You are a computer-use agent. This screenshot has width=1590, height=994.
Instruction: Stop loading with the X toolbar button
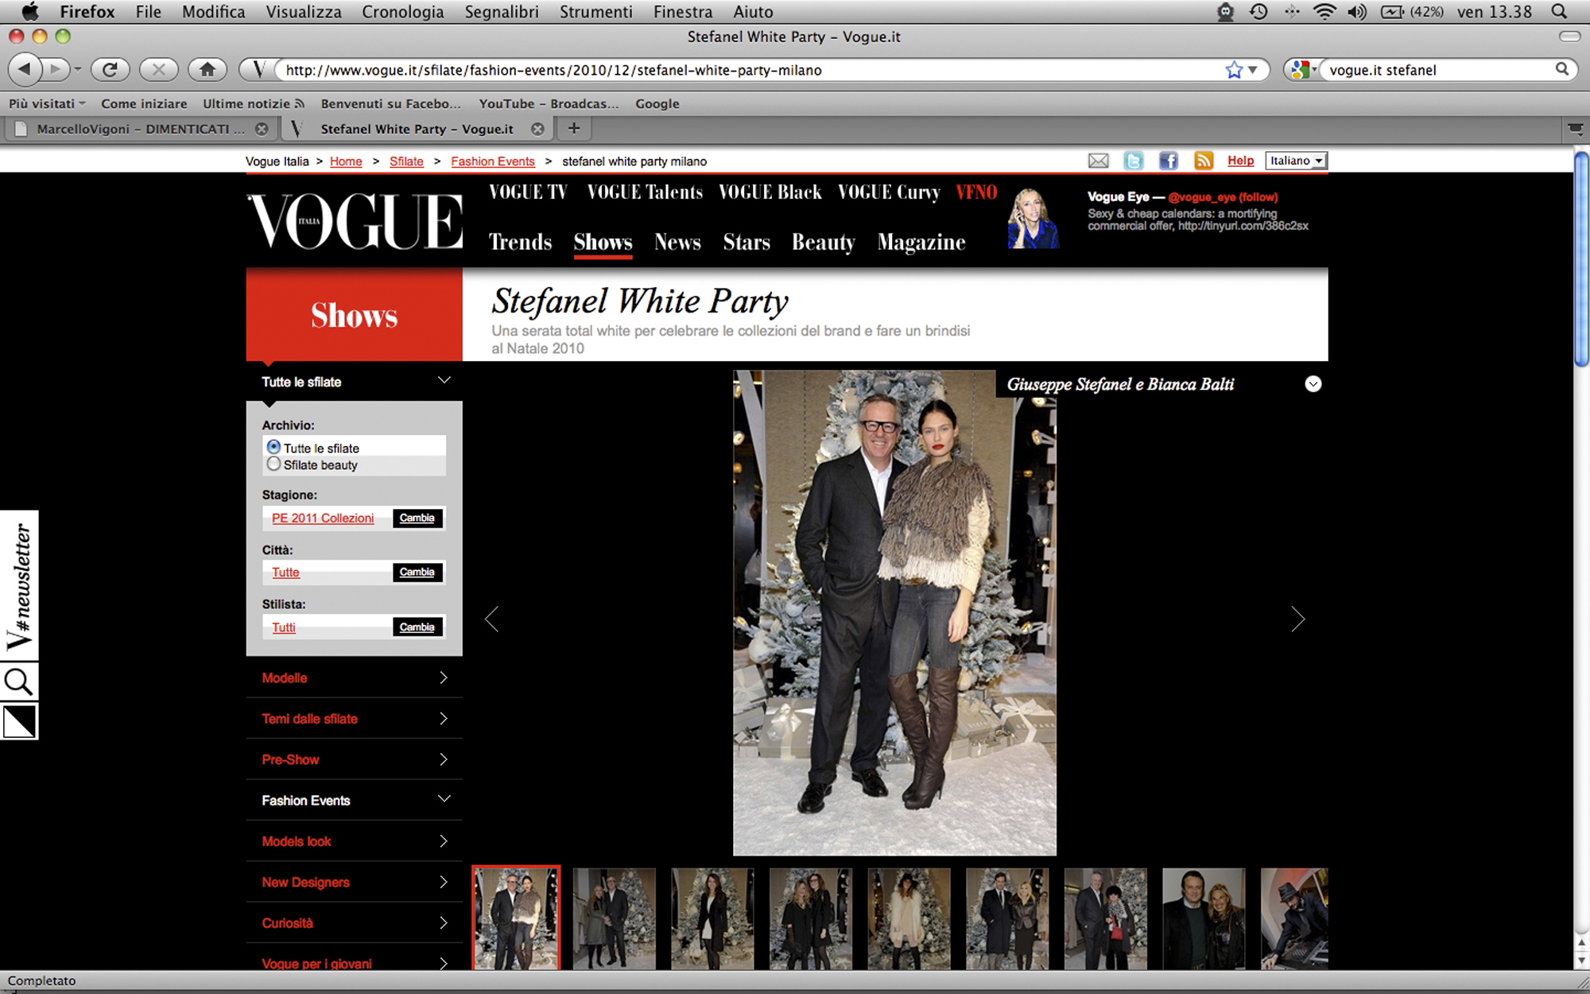pos(158,69)
